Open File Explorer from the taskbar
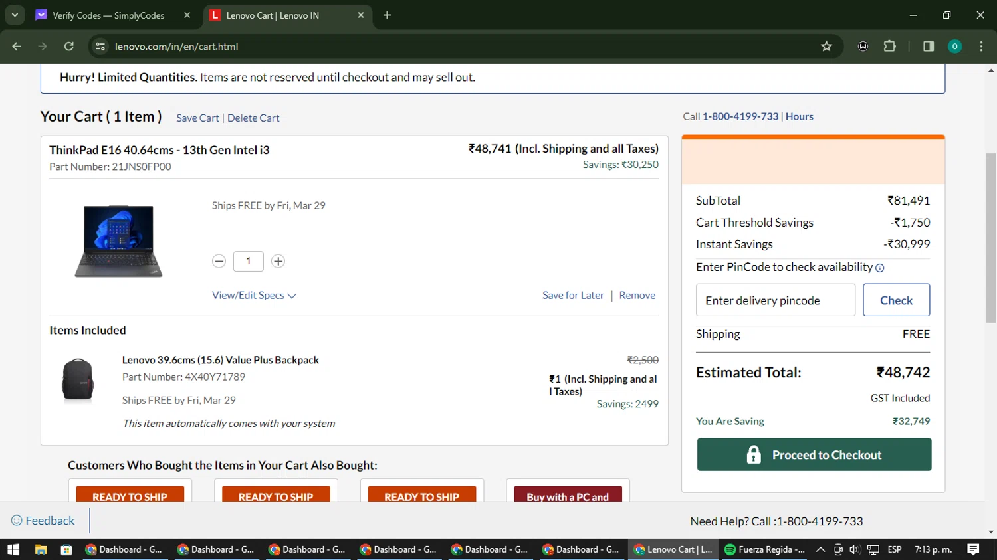Viewport: 997px width, 560px height. click(41, 549)
